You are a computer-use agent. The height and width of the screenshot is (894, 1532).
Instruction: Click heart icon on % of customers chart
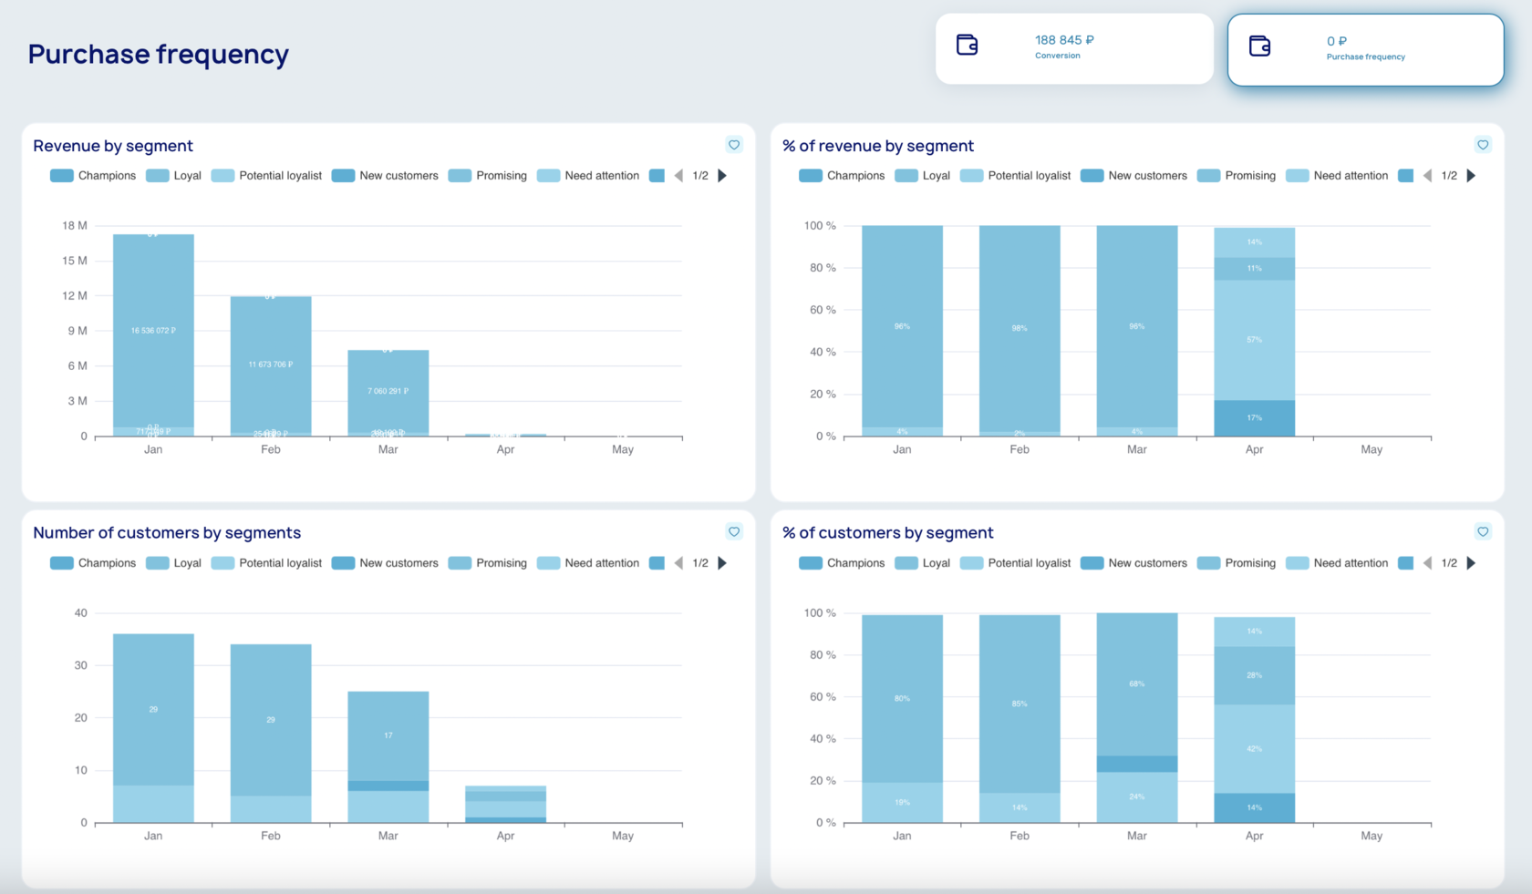1483,531
